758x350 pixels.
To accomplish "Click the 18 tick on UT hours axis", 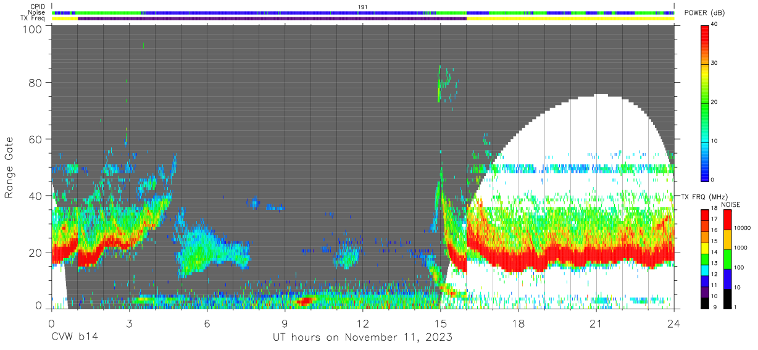I will [x=519, y=323].
